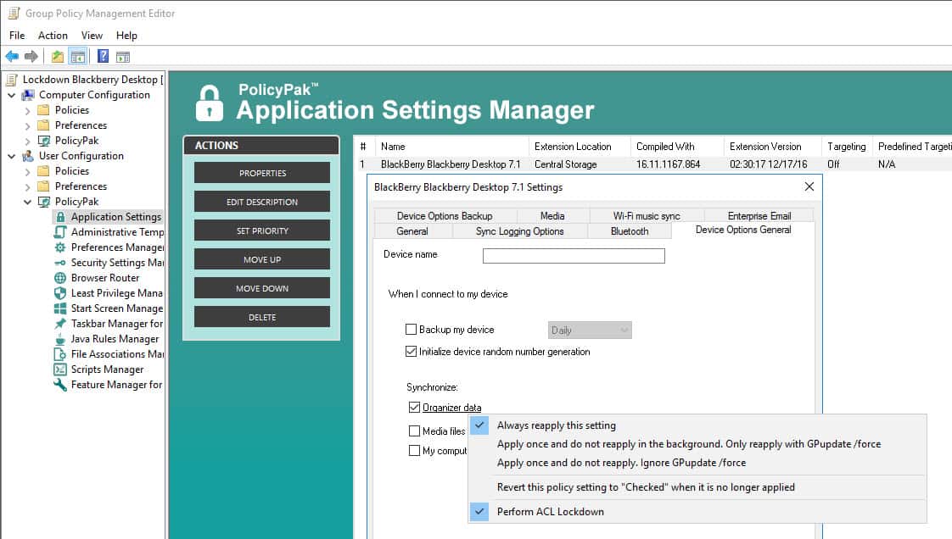Open the File menu
952x539 pixels.
pyautogui.click(x=17, y=35)
